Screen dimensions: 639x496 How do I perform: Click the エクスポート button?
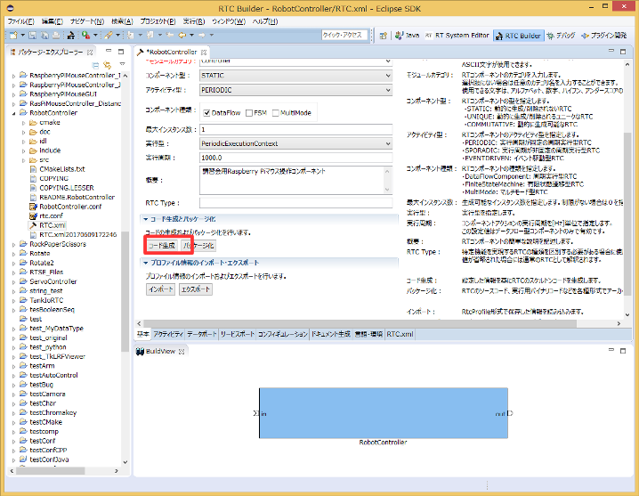195,289
